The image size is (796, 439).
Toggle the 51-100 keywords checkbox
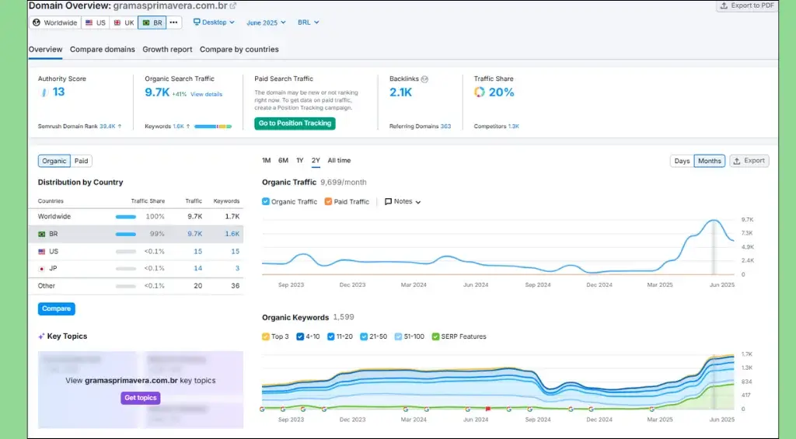click(398, 336)
